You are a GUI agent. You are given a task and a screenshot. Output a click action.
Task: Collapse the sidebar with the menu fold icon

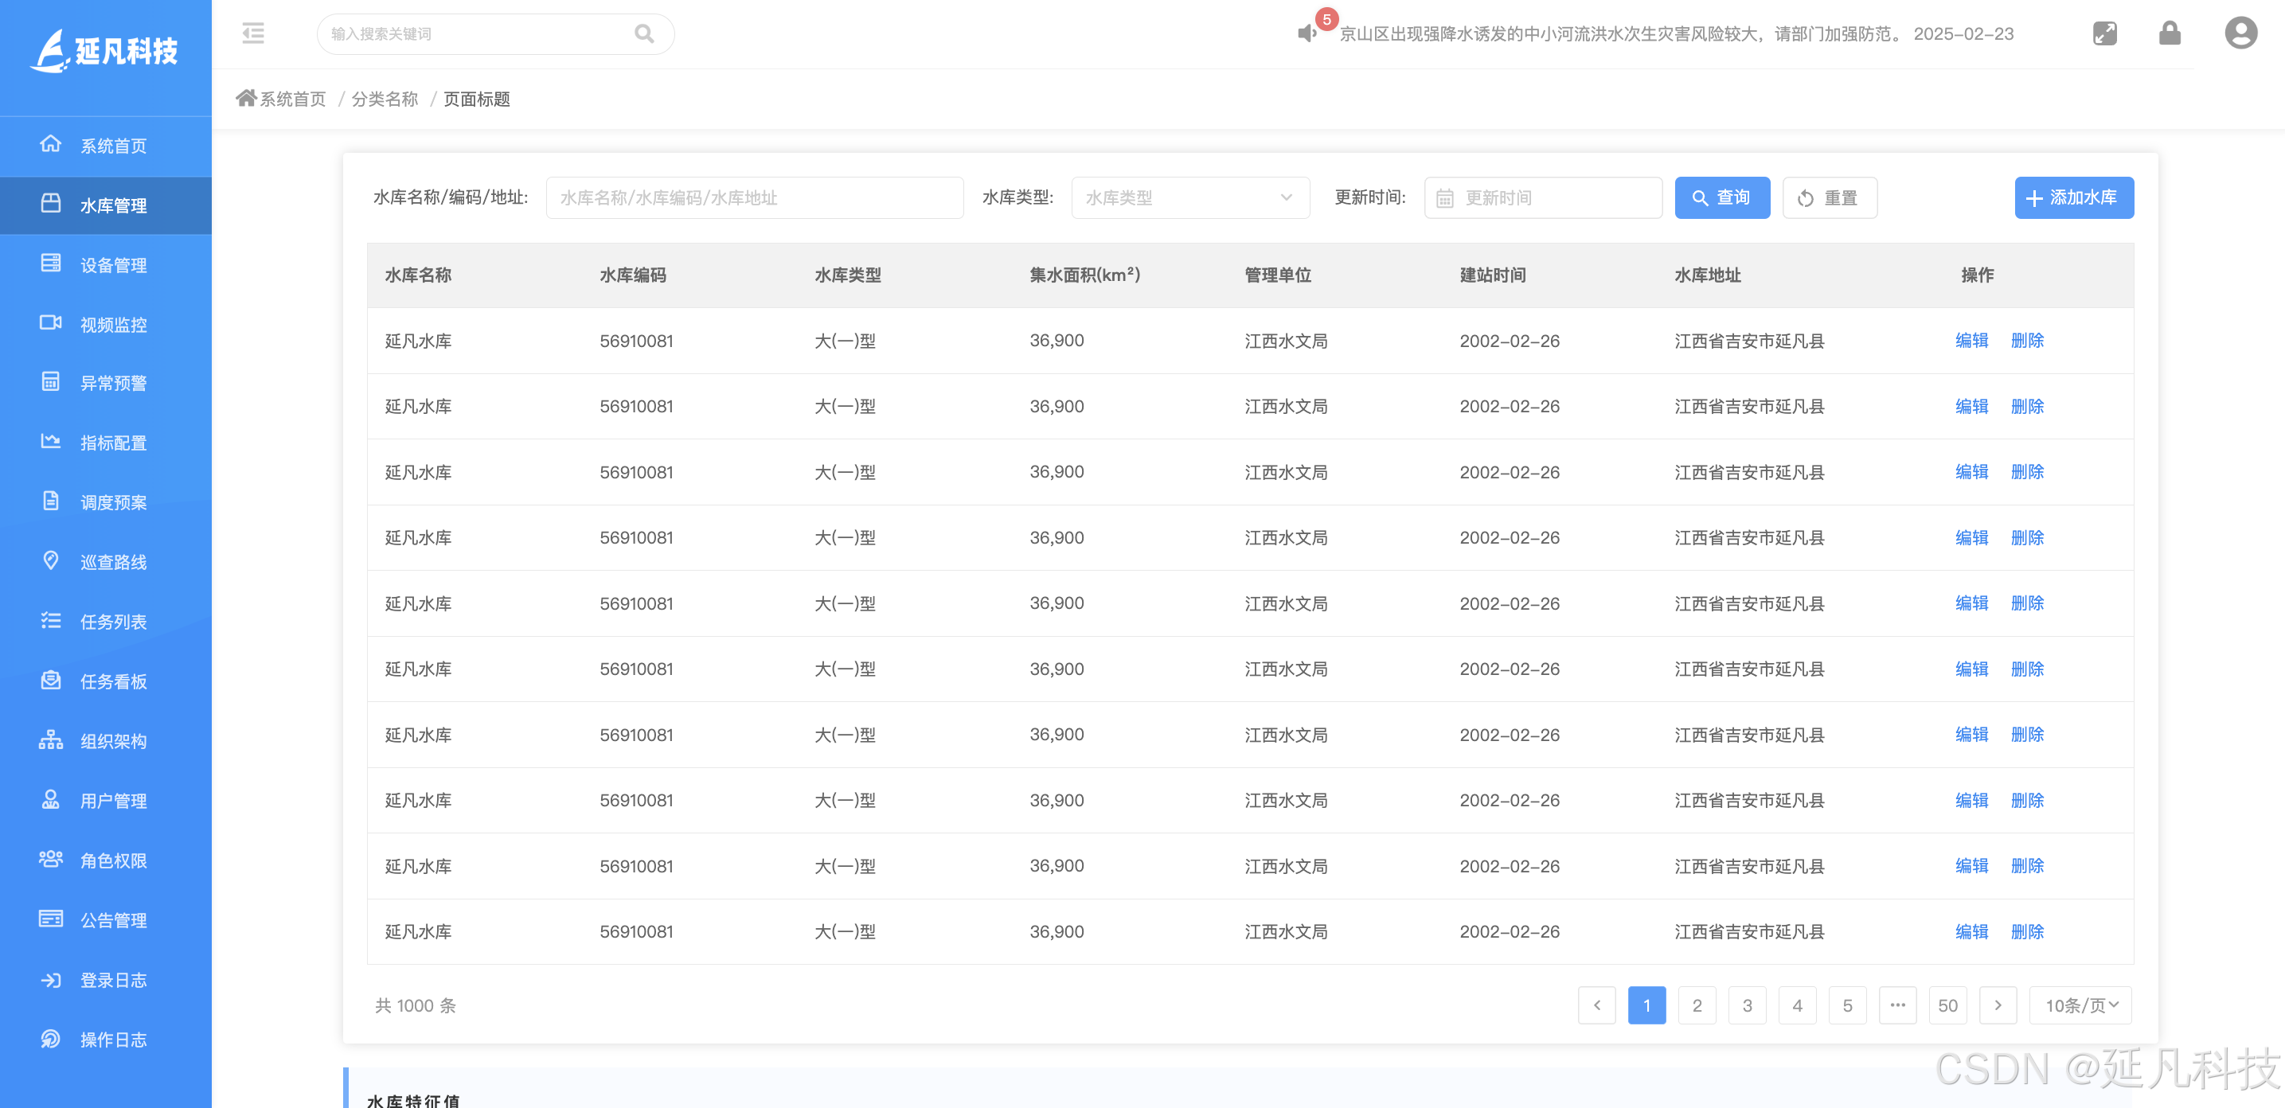click(x=253, y=33)
